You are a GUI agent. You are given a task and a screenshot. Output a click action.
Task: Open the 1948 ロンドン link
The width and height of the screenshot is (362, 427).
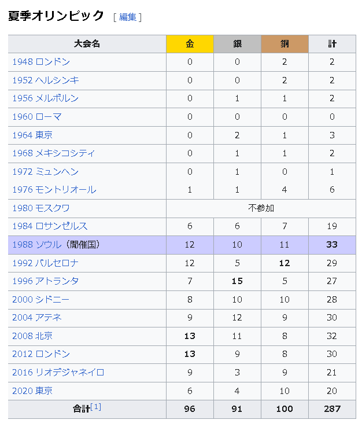41,62
